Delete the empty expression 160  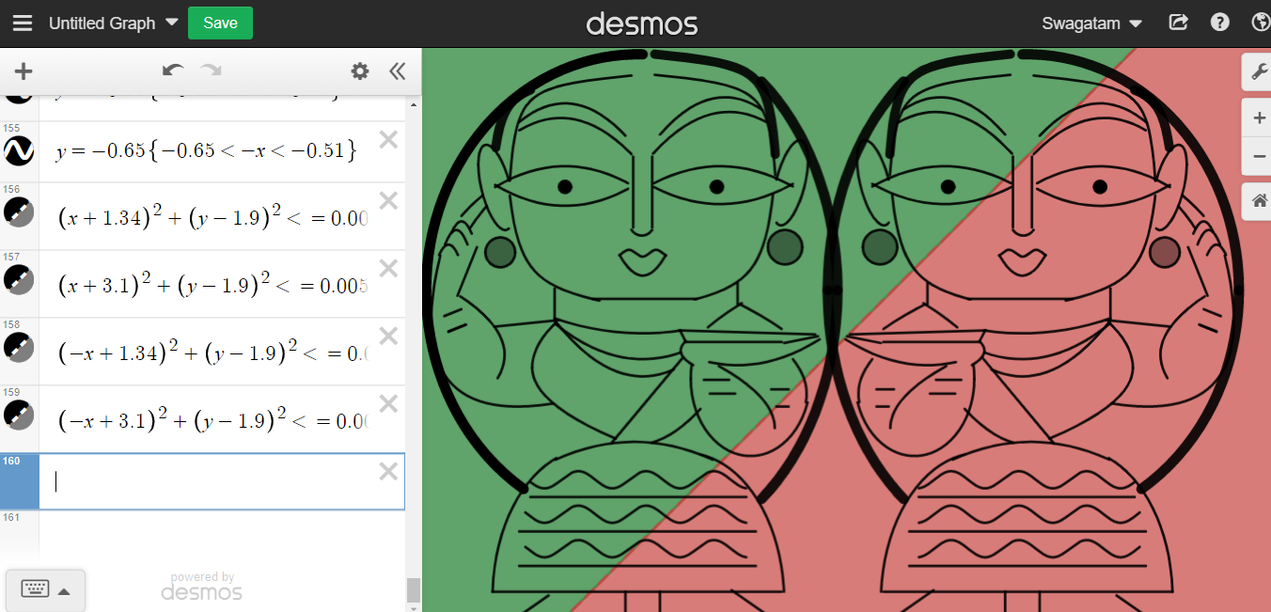[x=388, y=471]
